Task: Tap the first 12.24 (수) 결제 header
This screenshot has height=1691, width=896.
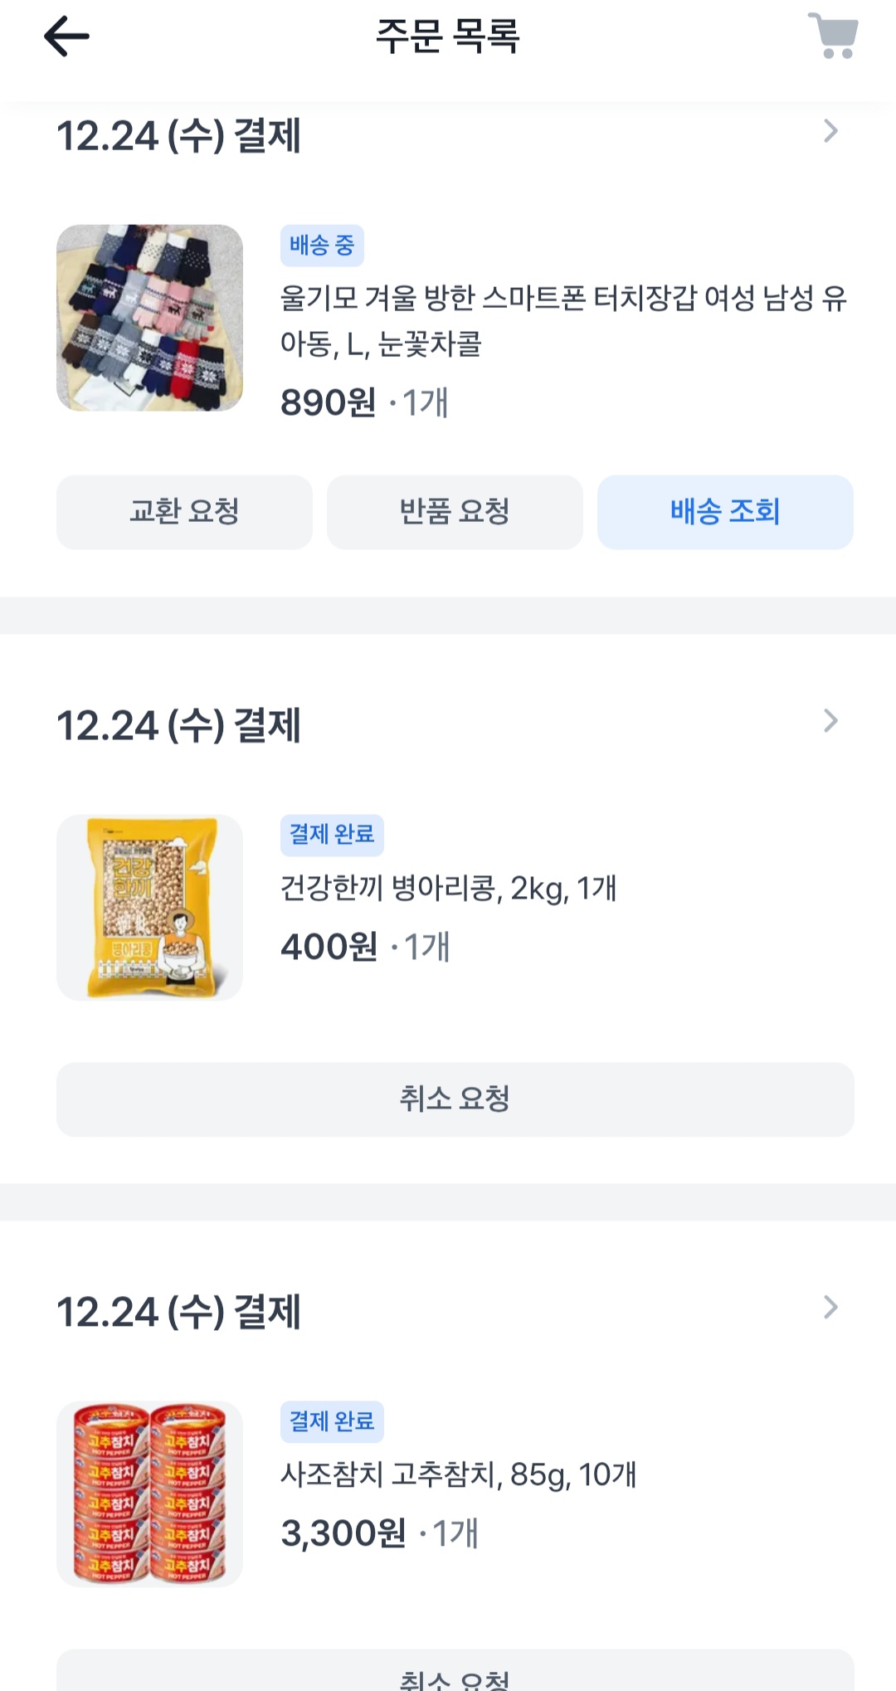Action: point(178,136)
